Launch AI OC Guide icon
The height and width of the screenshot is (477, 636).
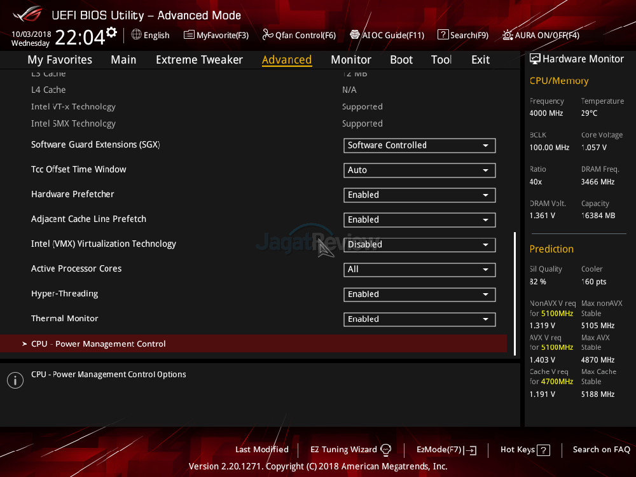click(355, 35)
